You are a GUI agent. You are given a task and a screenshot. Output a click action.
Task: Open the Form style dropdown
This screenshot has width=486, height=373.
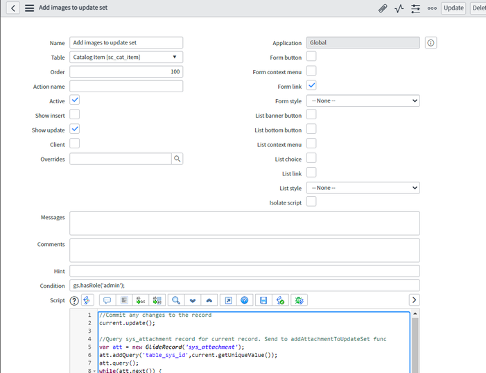[363, 101]
